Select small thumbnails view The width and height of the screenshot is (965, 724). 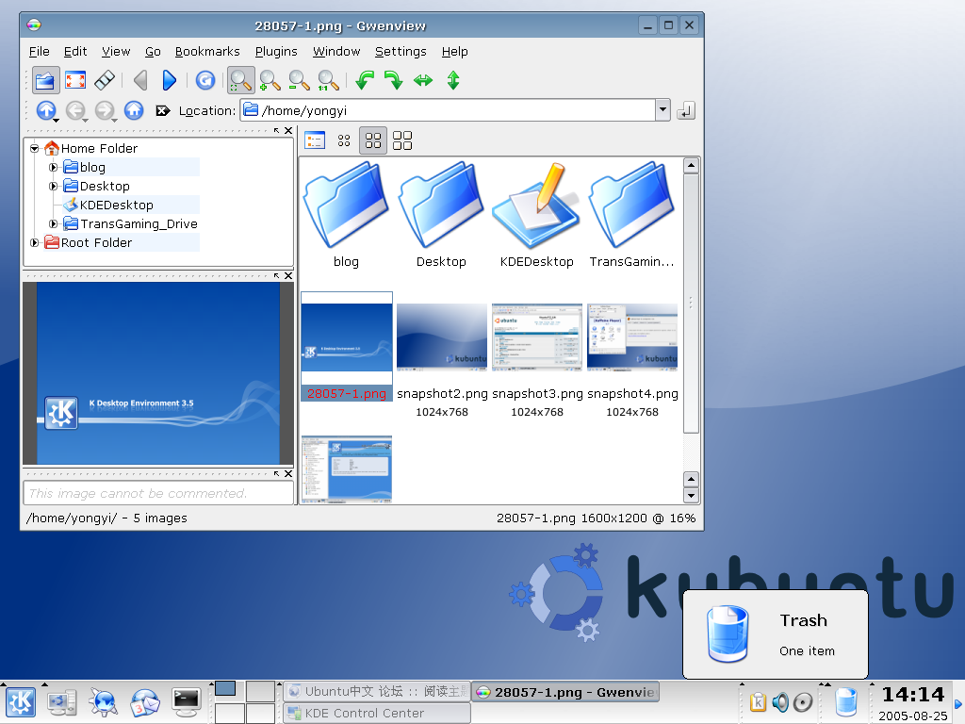coord(344,140)
